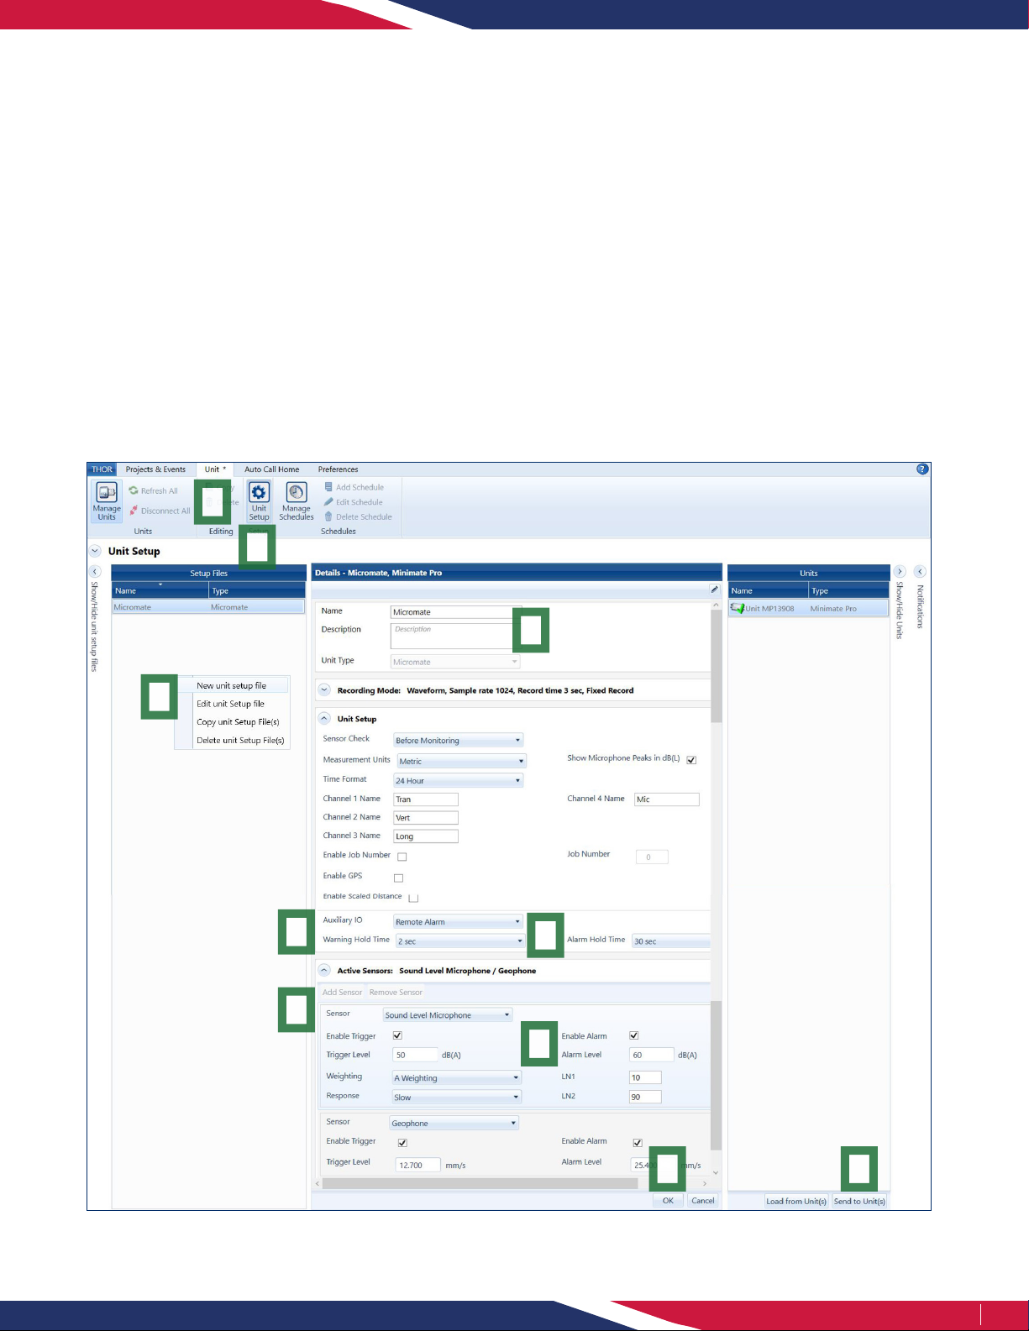Click the Channel 1 Name input field
The height and width of the screenshot is (1331, 1029).
pyautogui.click(x=426, y=799)
